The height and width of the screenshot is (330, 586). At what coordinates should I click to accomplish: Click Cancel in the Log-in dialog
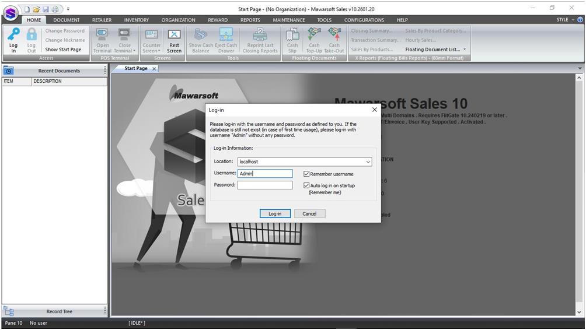coord(309,213)
